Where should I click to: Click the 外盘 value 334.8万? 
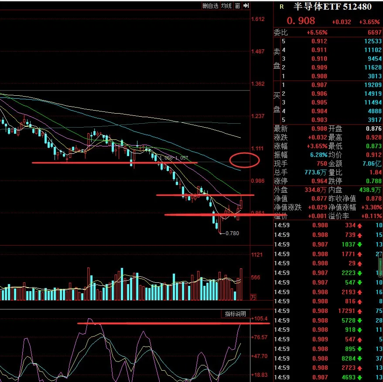(315, 190)
